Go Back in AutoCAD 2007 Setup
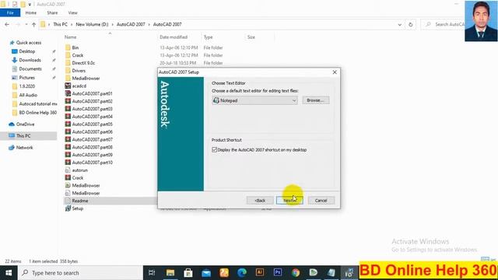This screenshot has width=498, height=280. pyautogui.click(x=260, y=201)
